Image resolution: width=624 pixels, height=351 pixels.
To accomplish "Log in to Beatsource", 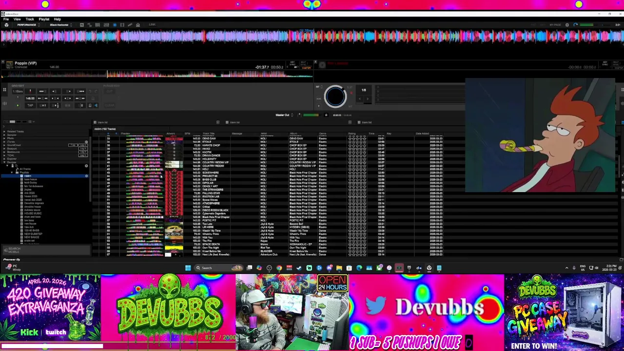I will 83,152.
